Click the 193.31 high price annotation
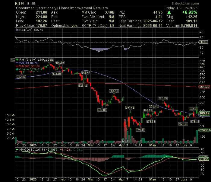Screen dimensions: 211x182 tap(193, 109)
